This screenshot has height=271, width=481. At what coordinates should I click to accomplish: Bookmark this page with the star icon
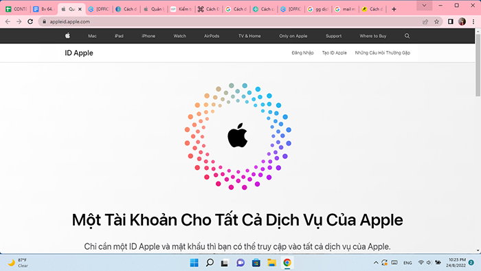click(x=436, y=21)
